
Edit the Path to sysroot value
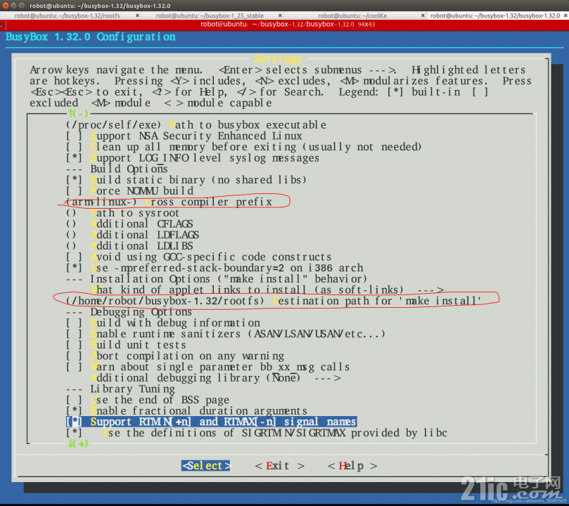click(122, 213)
